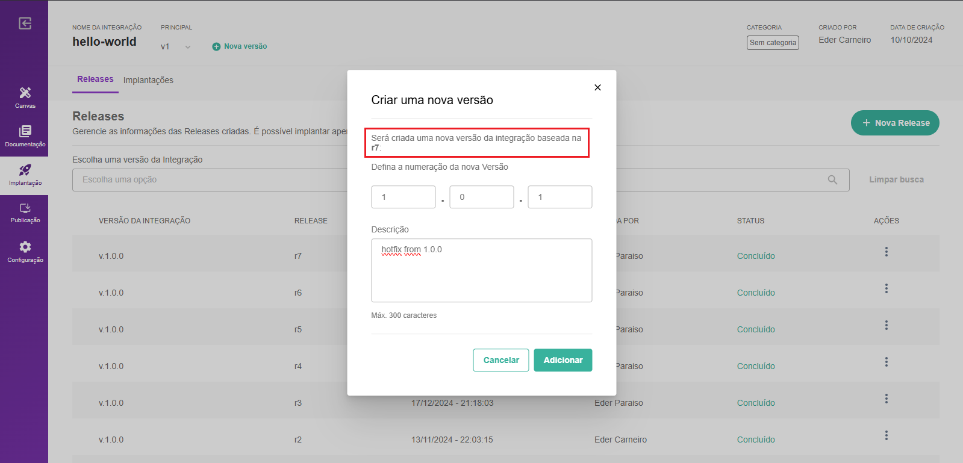Switch to the Implantações tab

(148, 80)
